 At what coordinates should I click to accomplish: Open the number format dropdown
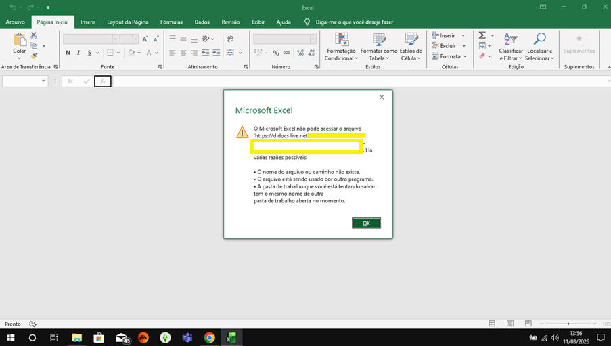[313, 39]
